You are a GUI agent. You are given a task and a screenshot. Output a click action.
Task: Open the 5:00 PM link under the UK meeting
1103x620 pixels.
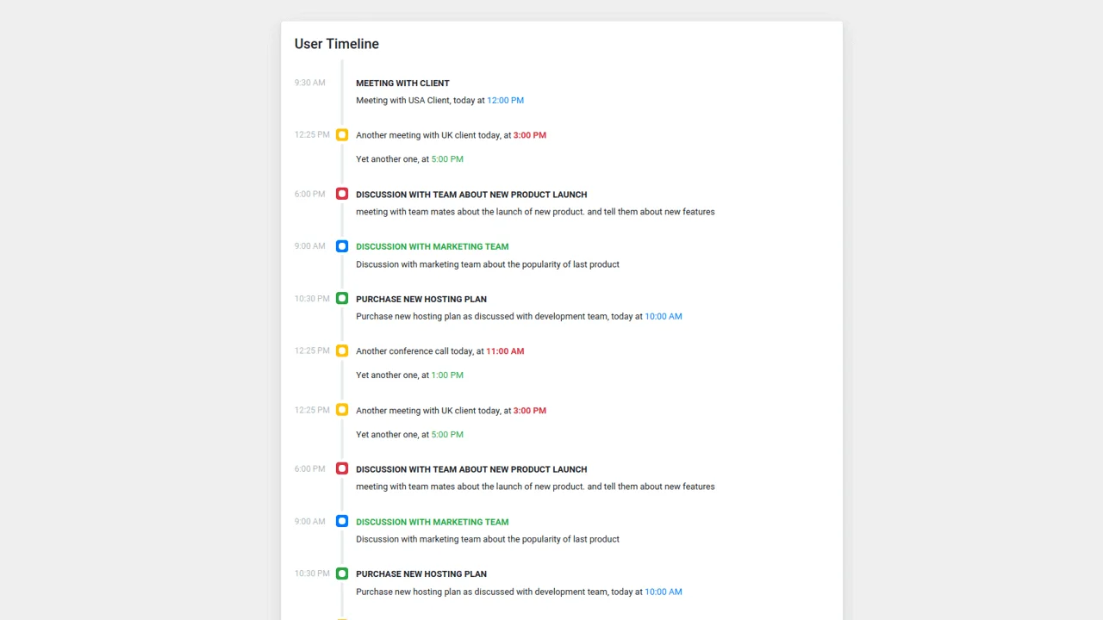click(x=446, y=158)
